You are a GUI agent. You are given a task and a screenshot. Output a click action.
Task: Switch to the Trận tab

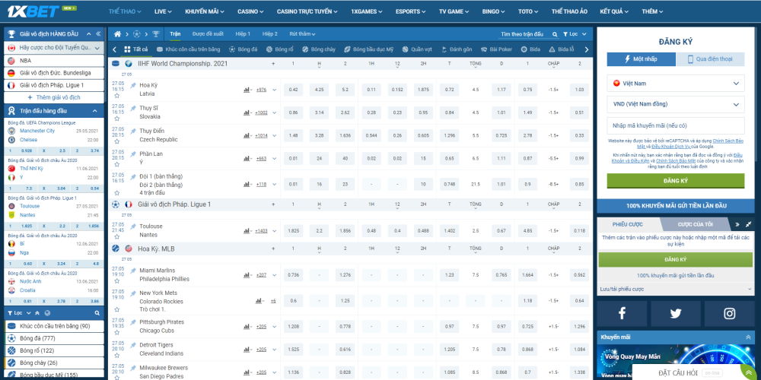click(x=175, y=34)
